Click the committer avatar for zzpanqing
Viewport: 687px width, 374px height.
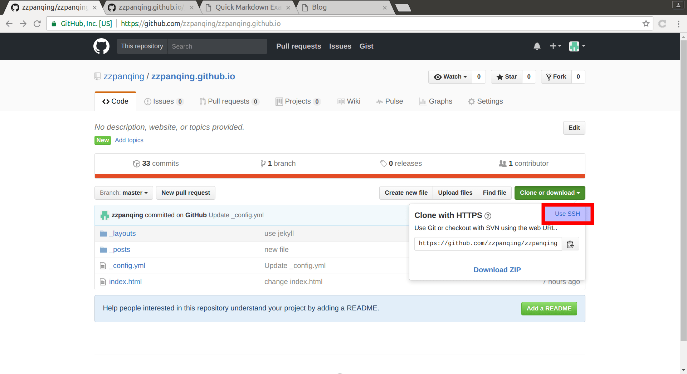click(x=104, y=215)
